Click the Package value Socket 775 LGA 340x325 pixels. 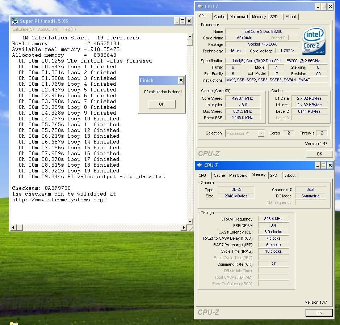[x=263, y=44]
